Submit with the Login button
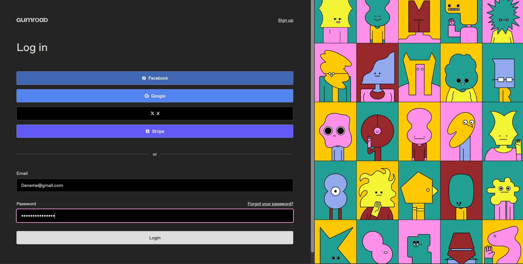 (155, 238)
